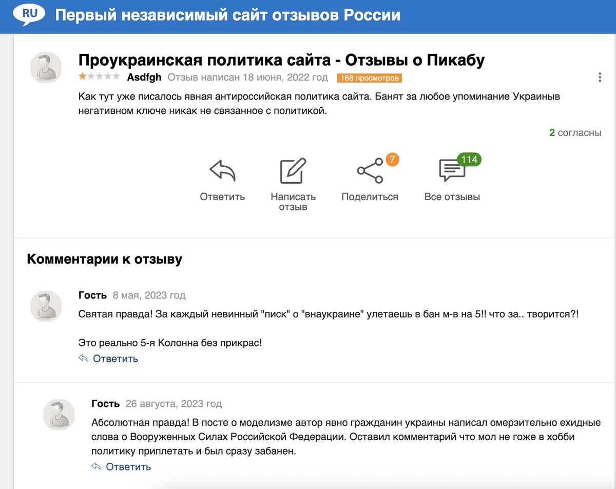Image resolution: width=616 pixels, height=489 pixels.
Task: Click the date '26 августа, 2023 год'
Action: click(174, 404)
